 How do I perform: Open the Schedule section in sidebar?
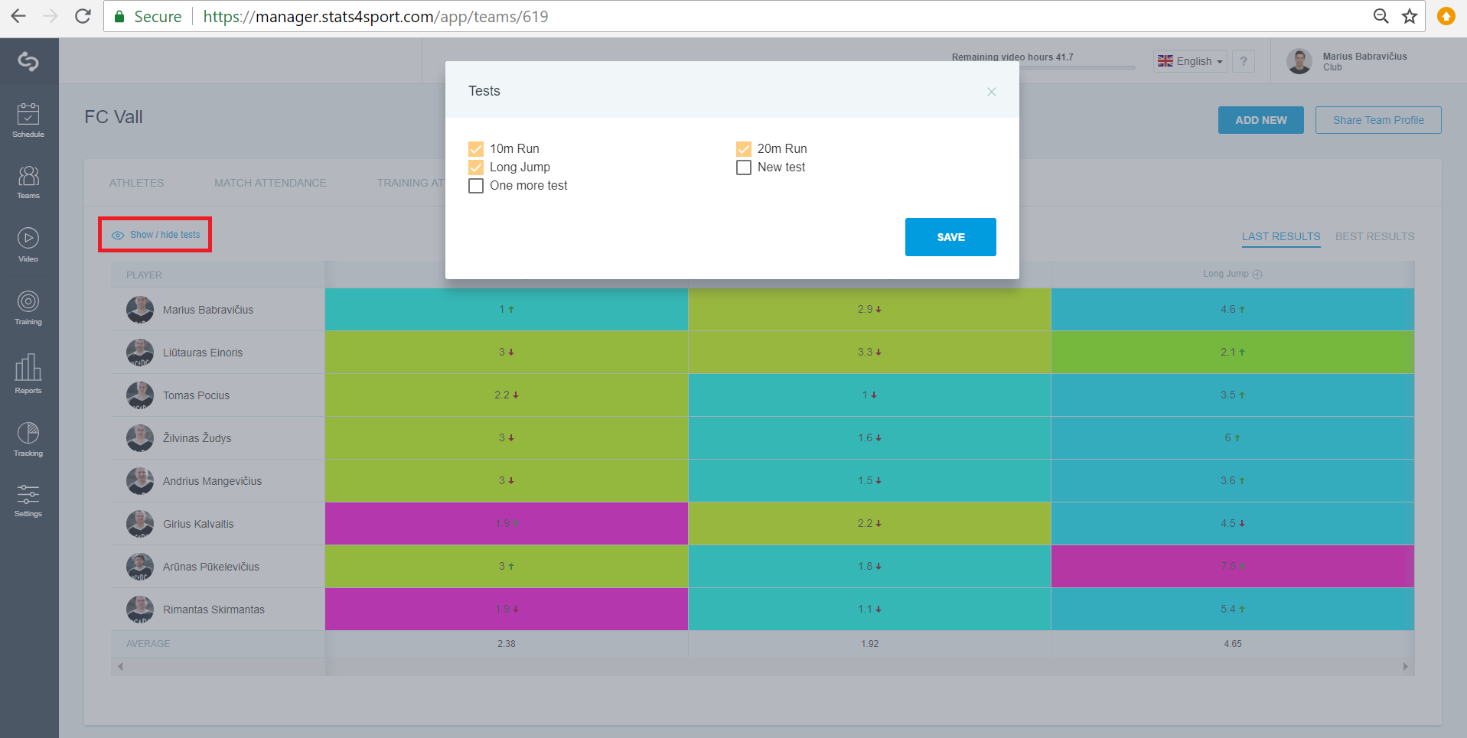pyautogui.click(x=28, y=121)
